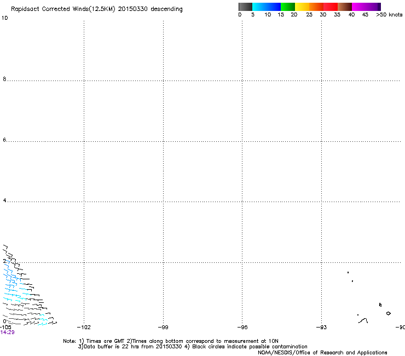This screenshot has height=356, width=405.
Task: Click the longitude label '-102'
Action: pyautogui.click(x=84, y=328)
